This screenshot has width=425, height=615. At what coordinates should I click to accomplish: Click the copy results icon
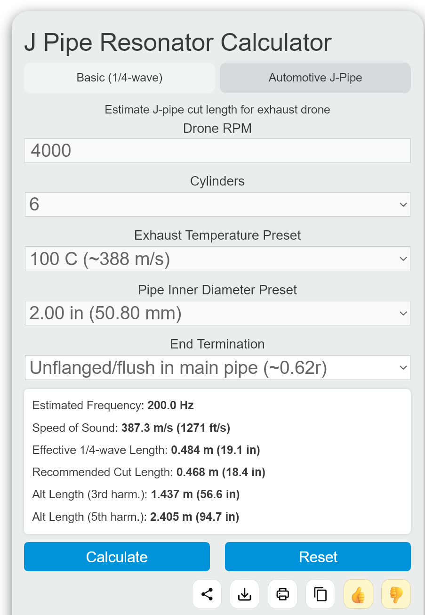[x=321, y=594]
